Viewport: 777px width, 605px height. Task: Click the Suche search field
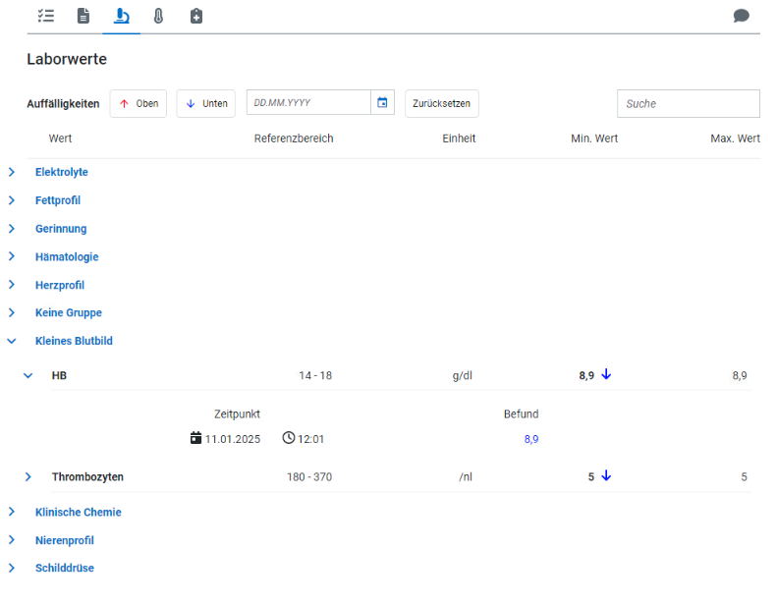(689, 103)
